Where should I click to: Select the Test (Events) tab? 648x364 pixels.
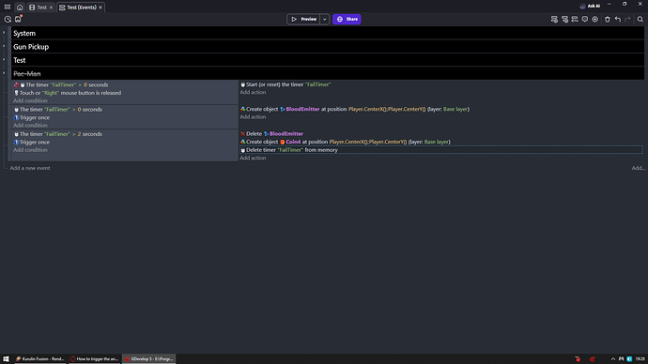click(x=81, y=8)
